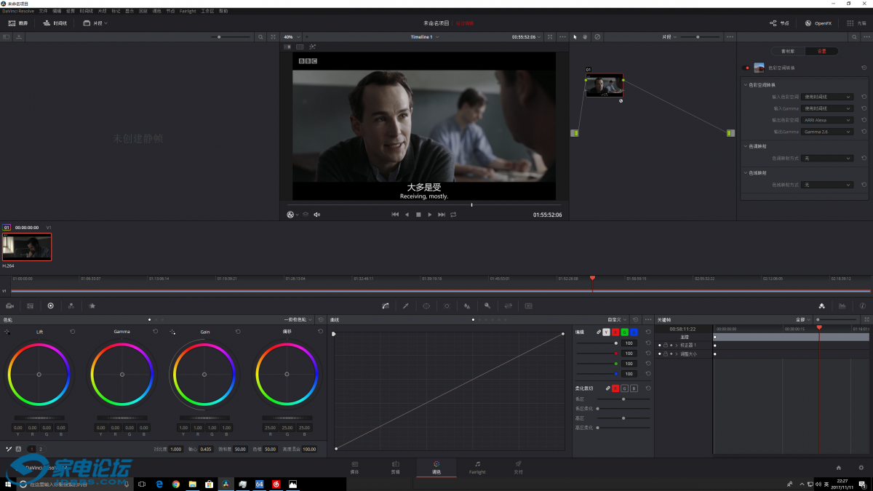Select the hand pan tool in node editor
The height and width of the screenshot is (491, 873).
pos(586,36)
